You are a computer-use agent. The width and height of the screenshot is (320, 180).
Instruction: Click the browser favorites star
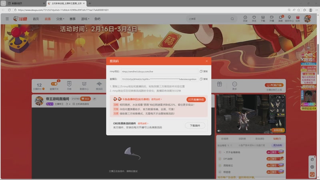(x=299, y=10)
